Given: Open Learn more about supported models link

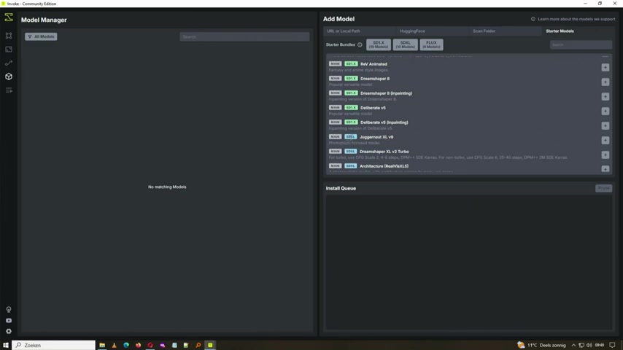Looking at the screenshot, I should coord(573,19).
